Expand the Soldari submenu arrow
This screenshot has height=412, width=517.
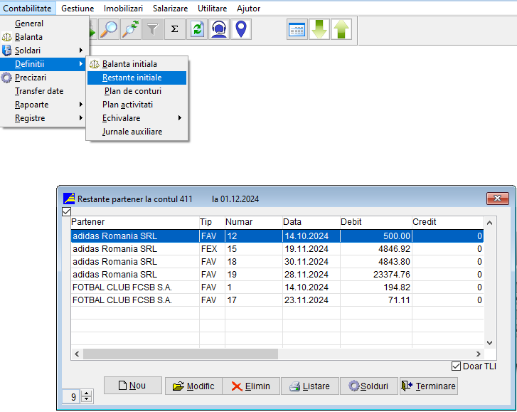(81, 51)
